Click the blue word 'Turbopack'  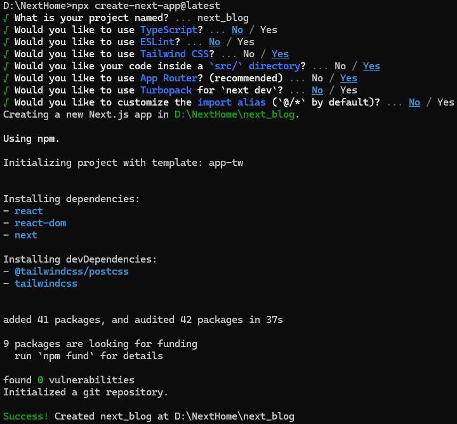click(x=166, y=90)
